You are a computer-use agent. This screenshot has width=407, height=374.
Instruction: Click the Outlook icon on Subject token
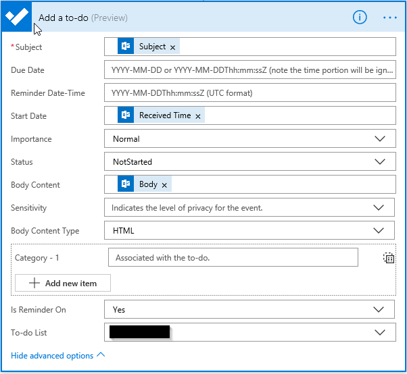point(125,47)
